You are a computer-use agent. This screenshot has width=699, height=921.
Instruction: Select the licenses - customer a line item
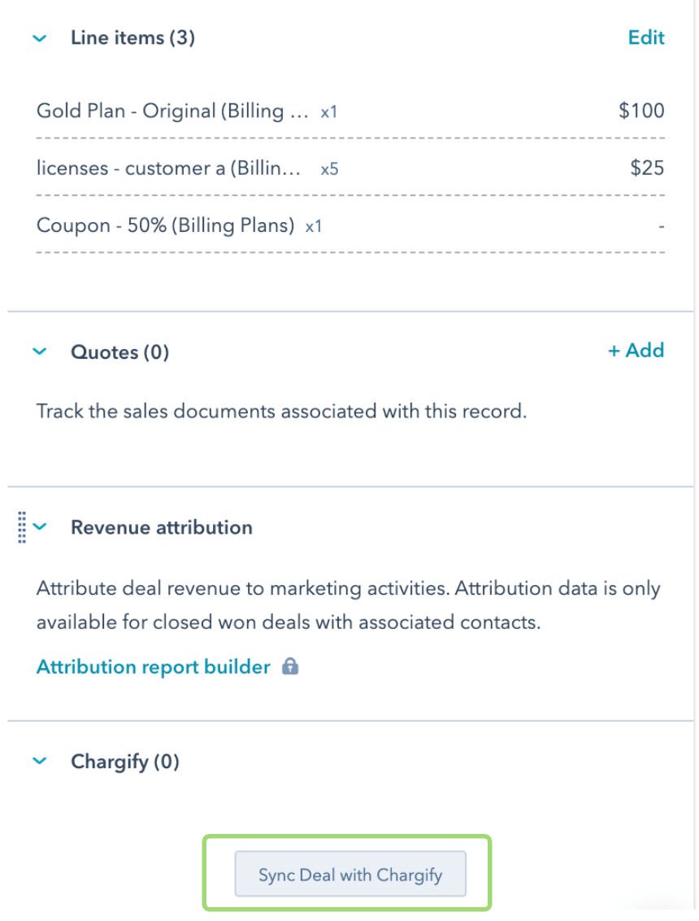[x=168, y=168]
